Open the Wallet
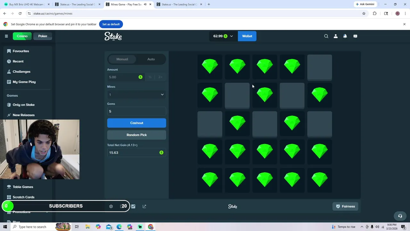 (x=247, y=36)
